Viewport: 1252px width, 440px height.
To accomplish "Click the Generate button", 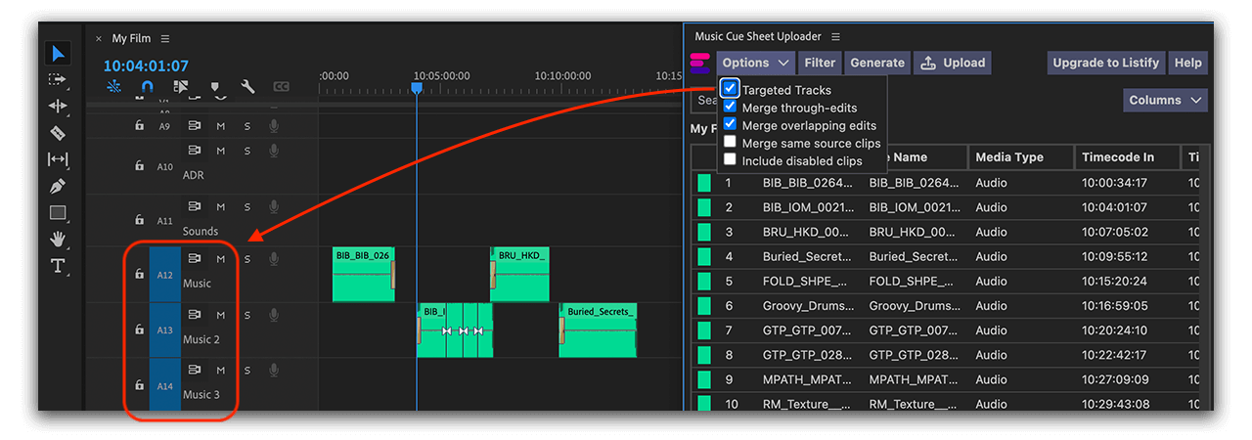I will coord(876,63).
